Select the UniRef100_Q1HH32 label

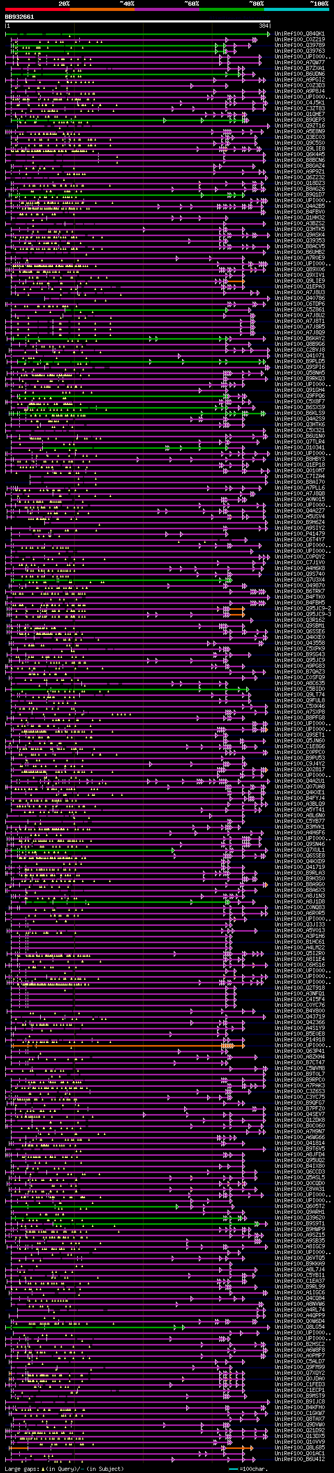[300, 218]
